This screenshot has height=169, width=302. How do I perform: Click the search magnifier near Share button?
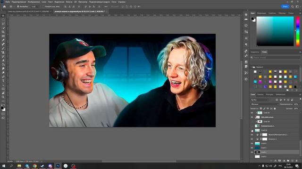coord(292,7)
